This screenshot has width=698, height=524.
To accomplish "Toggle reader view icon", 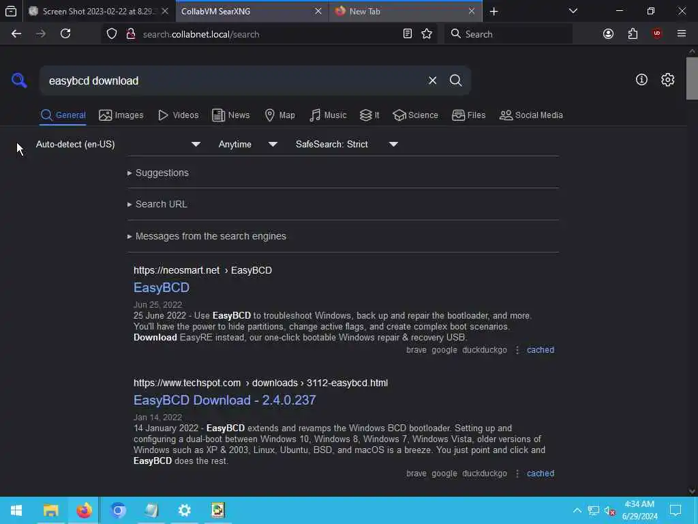I will coord(408,34).
